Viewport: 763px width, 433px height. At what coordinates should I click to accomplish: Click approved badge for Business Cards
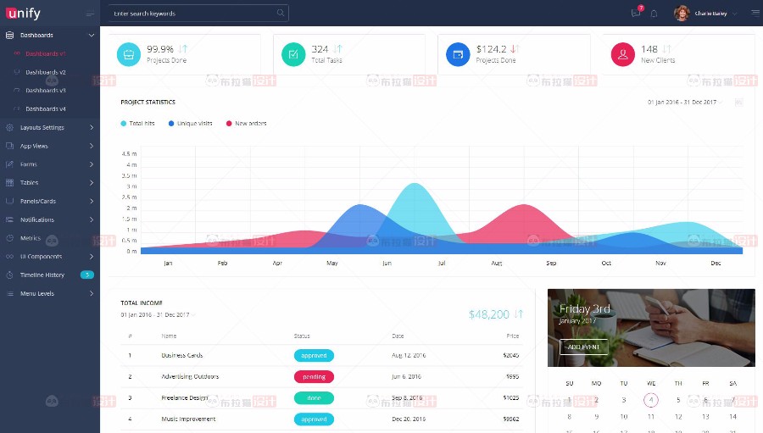[x=314, y=356]
